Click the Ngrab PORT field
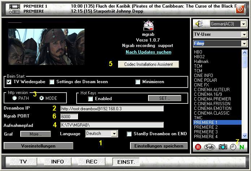This screenshot has width=251, height=171. (69, 116)
